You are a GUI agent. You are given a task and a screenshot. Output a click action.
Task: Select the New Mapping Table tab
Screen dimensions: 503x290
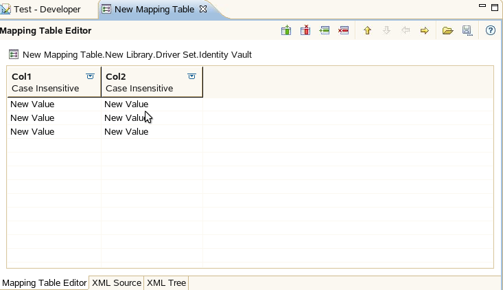click(x=154, y=10)
